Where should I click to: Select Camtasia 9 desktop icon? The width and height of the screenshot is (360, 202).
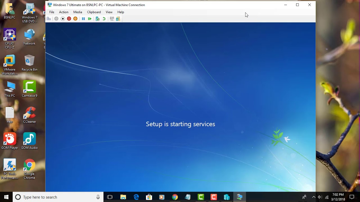point(30,89)
